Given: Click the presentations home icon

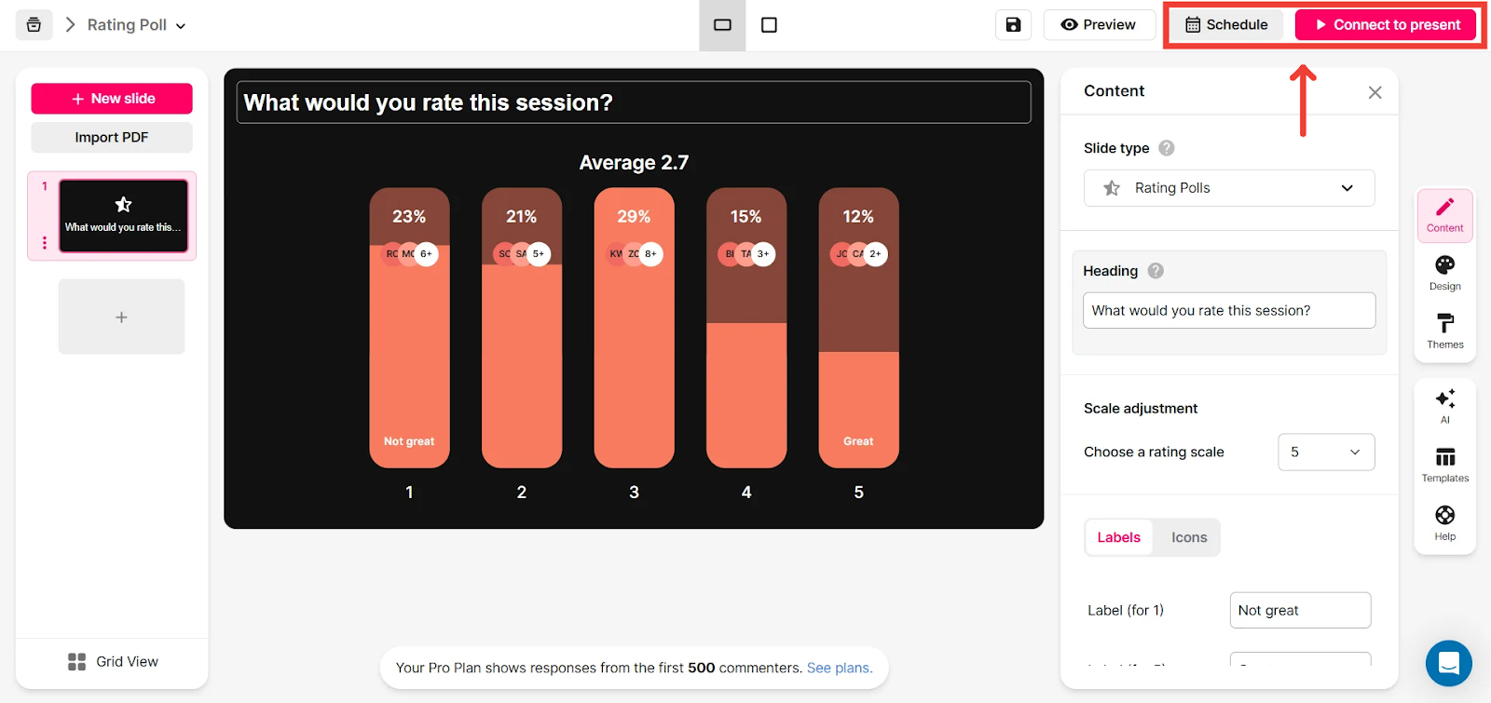Looking at the screenshot, I should pos(34,25).
